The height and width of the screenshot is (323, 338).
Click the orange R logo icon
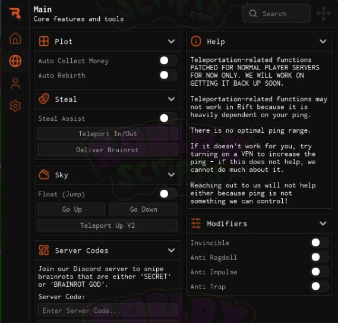(x=15, y=14)
